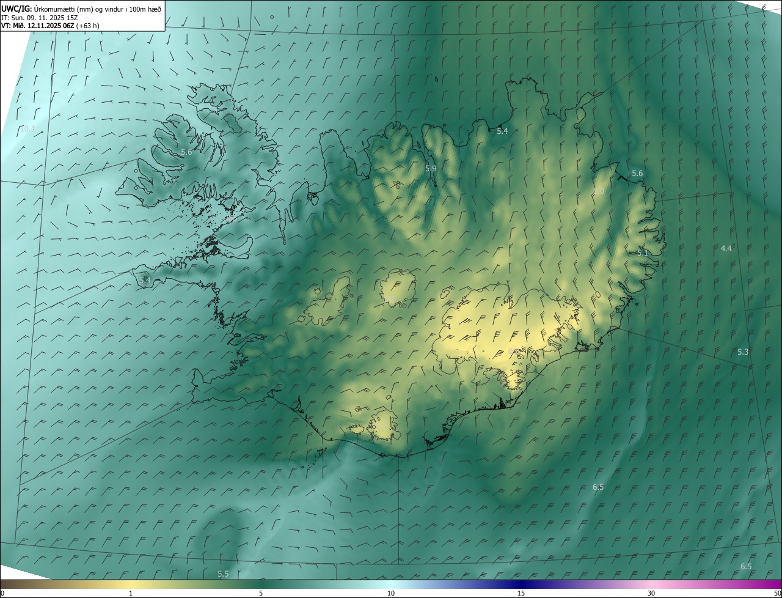Image resolution: width=782 pixels, height=598 pixels.
Task: Pick the yellow colorbar segment at 1
Action: point(131,584)
